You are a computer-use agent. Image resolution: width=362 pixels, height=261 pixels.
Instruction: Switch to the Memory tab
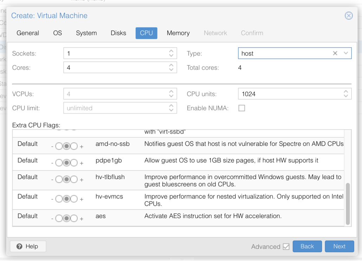(178, 33)
